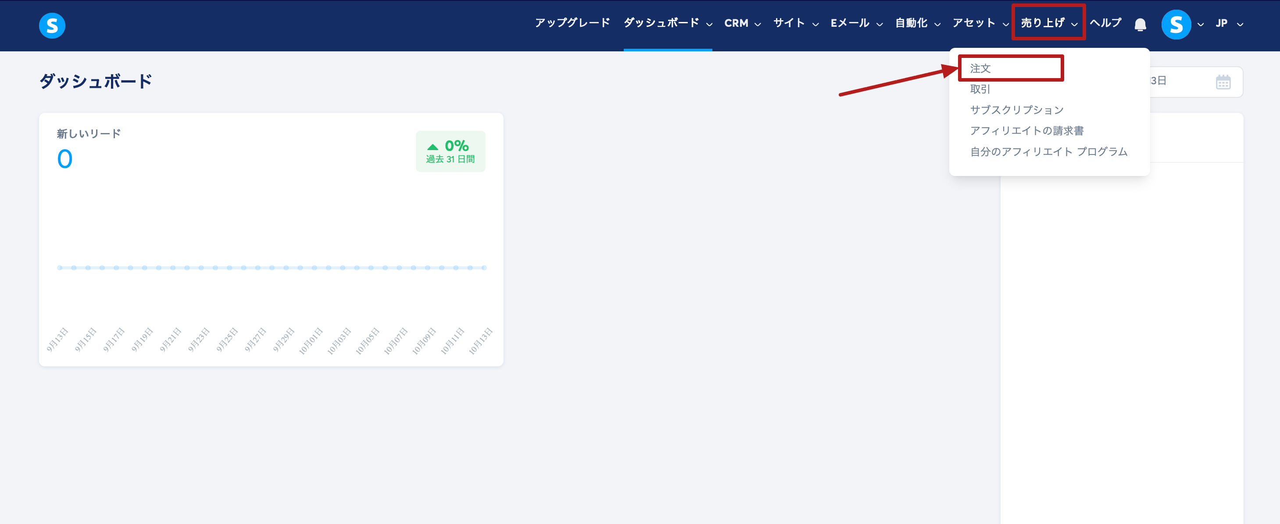1280x524 pixels.
Task: Open the JP language selector
Action: click(x=1229, y=23)
